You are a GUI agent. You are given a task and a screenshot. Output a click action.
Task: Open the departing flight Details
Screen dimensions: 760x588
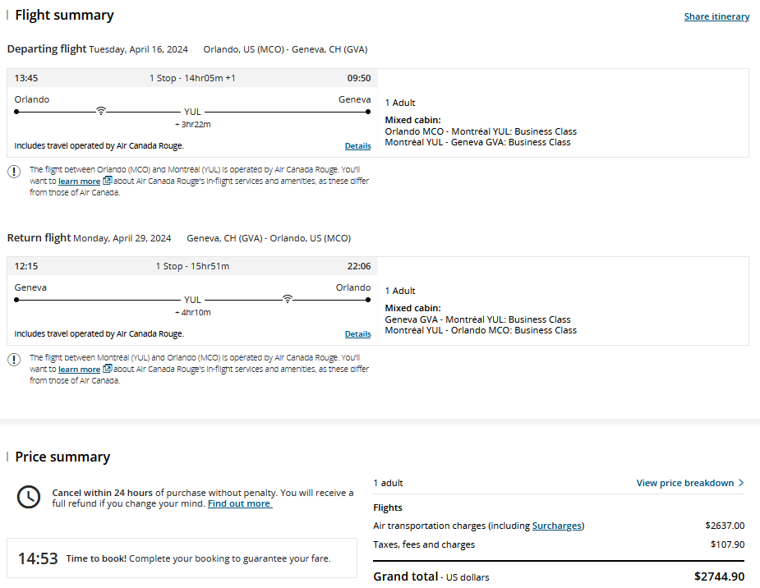(357, 145)
